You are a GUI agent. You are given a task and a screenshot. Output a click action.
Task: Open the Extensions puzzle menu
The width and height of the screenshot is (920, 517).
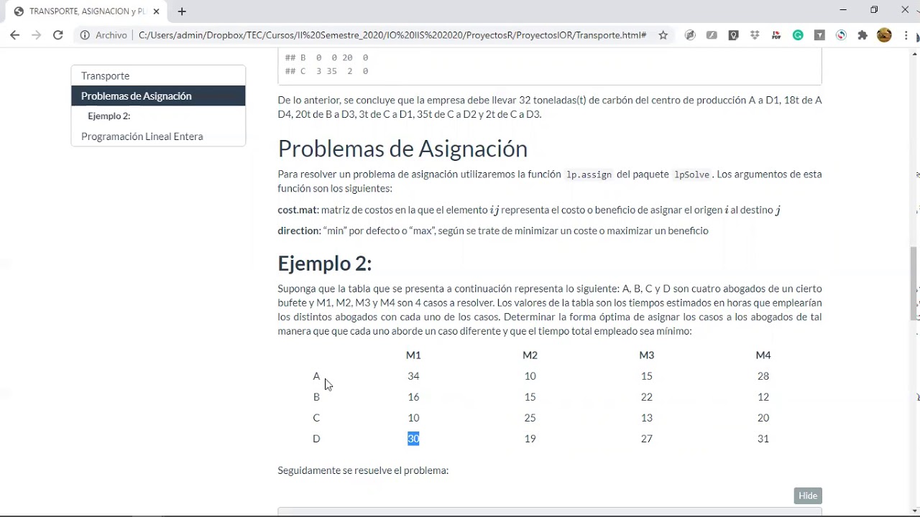[x=862, y=35]
